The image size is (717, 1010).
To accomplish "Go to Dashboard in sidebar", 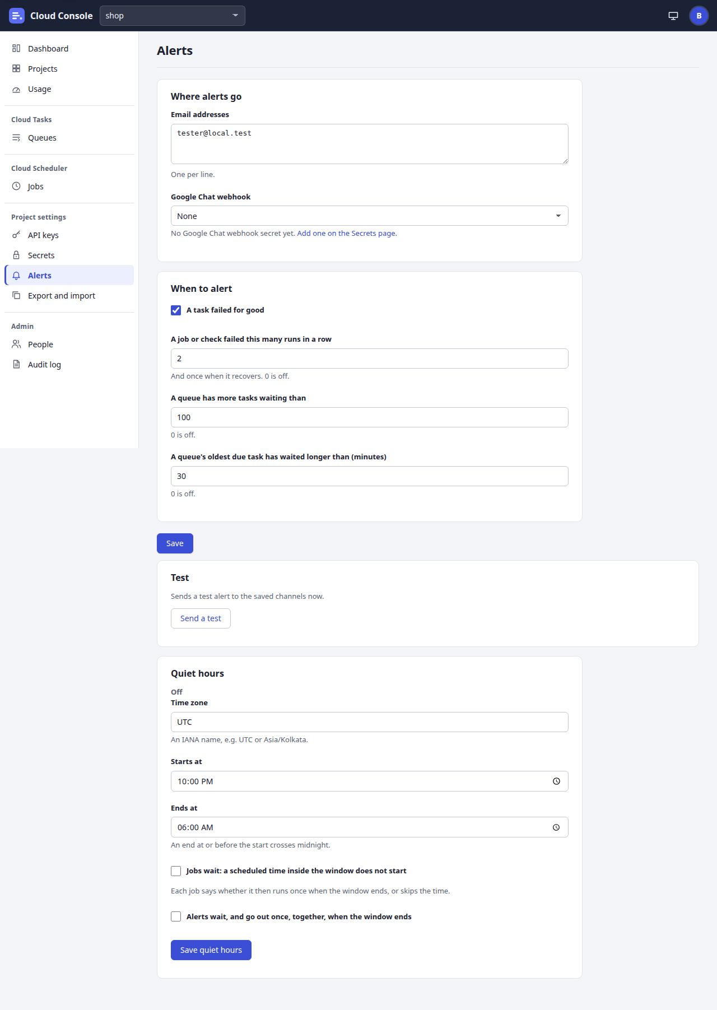I will tap(69, 49).
